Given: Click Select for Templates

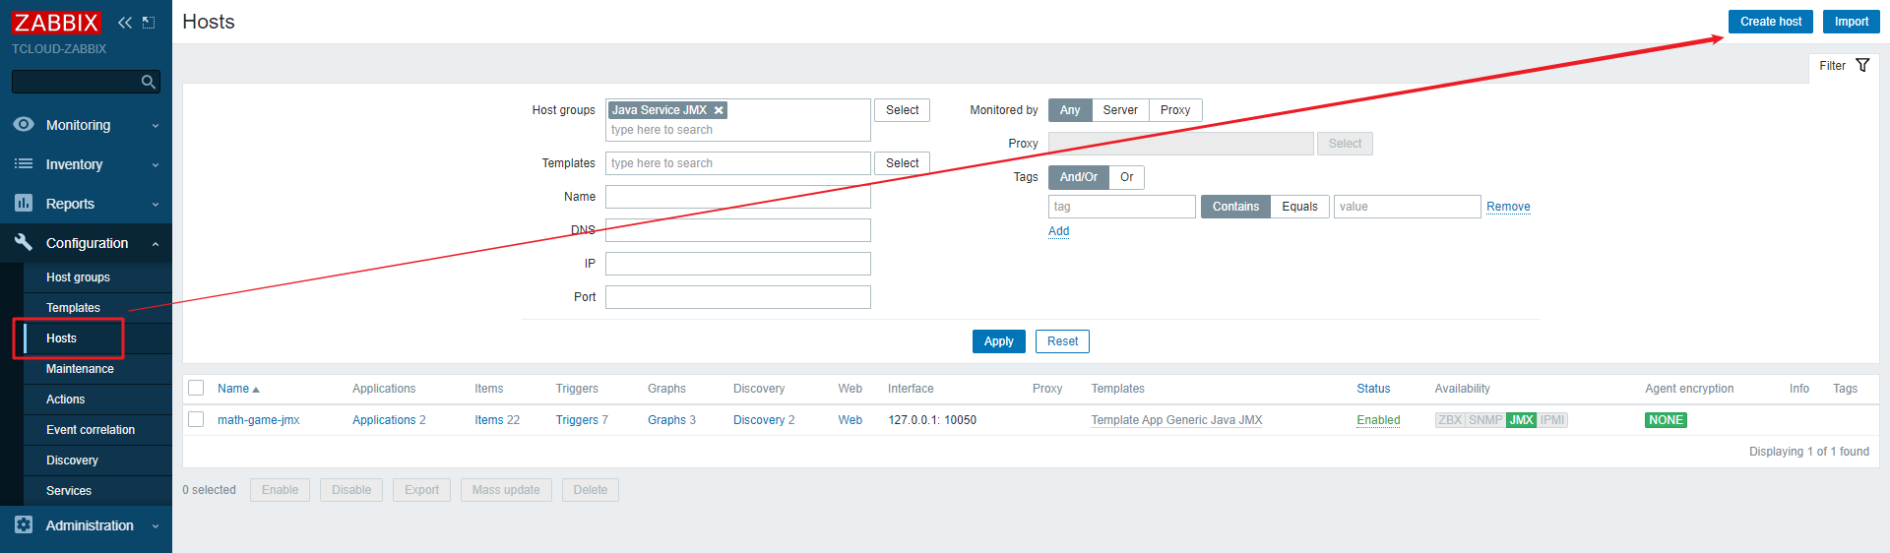Looking at the screenshot, I should [902, 163].
